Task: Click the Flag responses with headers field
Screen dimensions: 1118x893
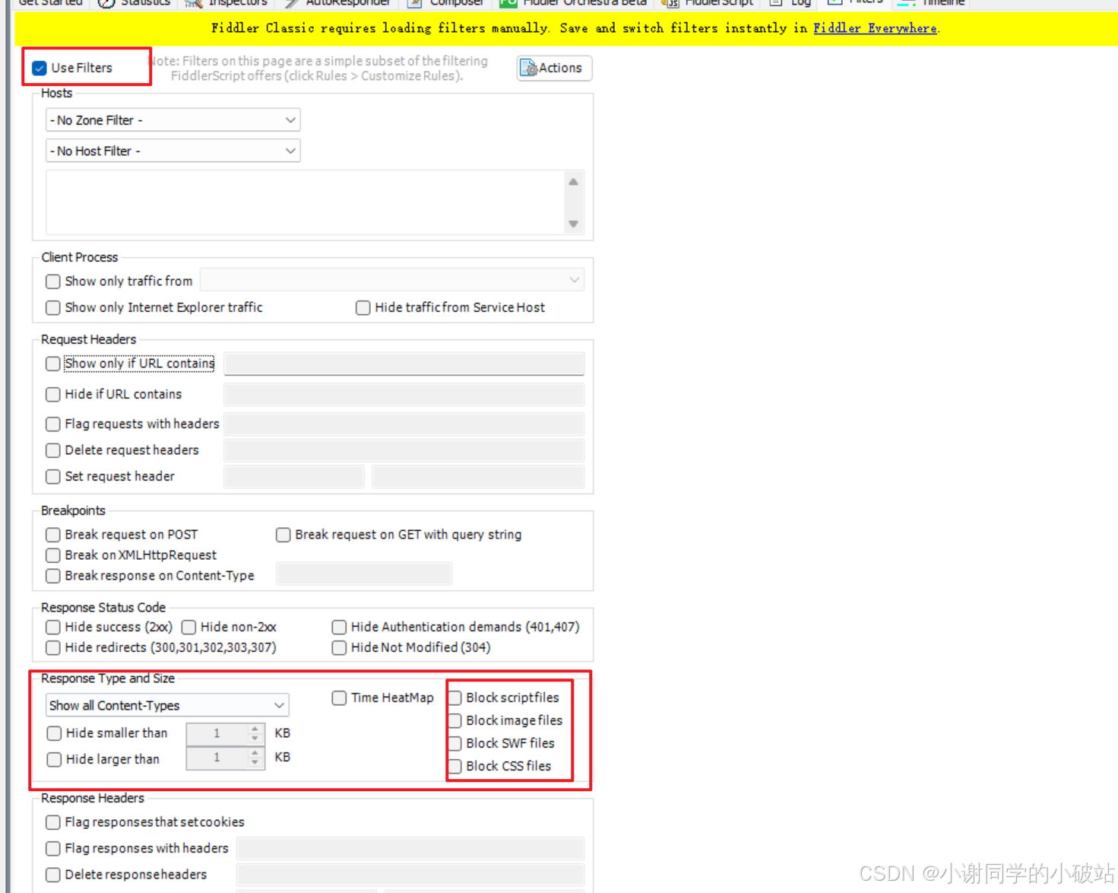Action: (410, 848)
